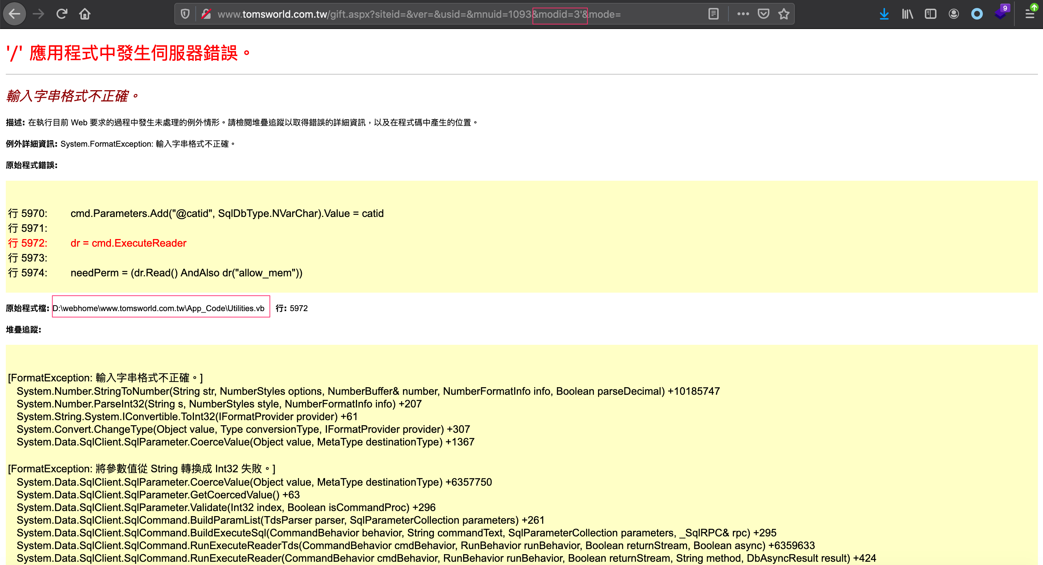This screenshot has height=565, width=1043.
Task: Open the downloads panel
Action: [x=884, y=14]
